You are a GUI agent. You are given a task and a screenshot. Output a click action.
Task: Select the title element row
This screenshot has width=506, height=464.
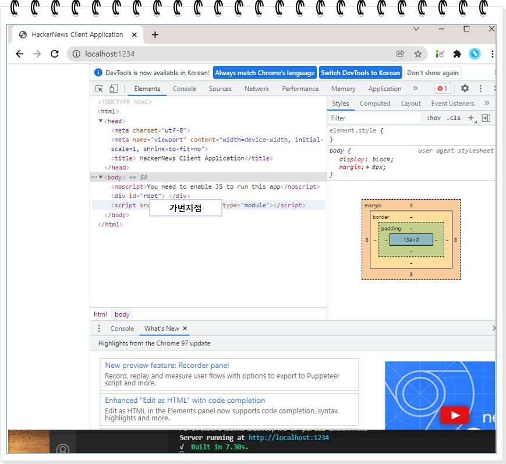(x=192, y=158)
